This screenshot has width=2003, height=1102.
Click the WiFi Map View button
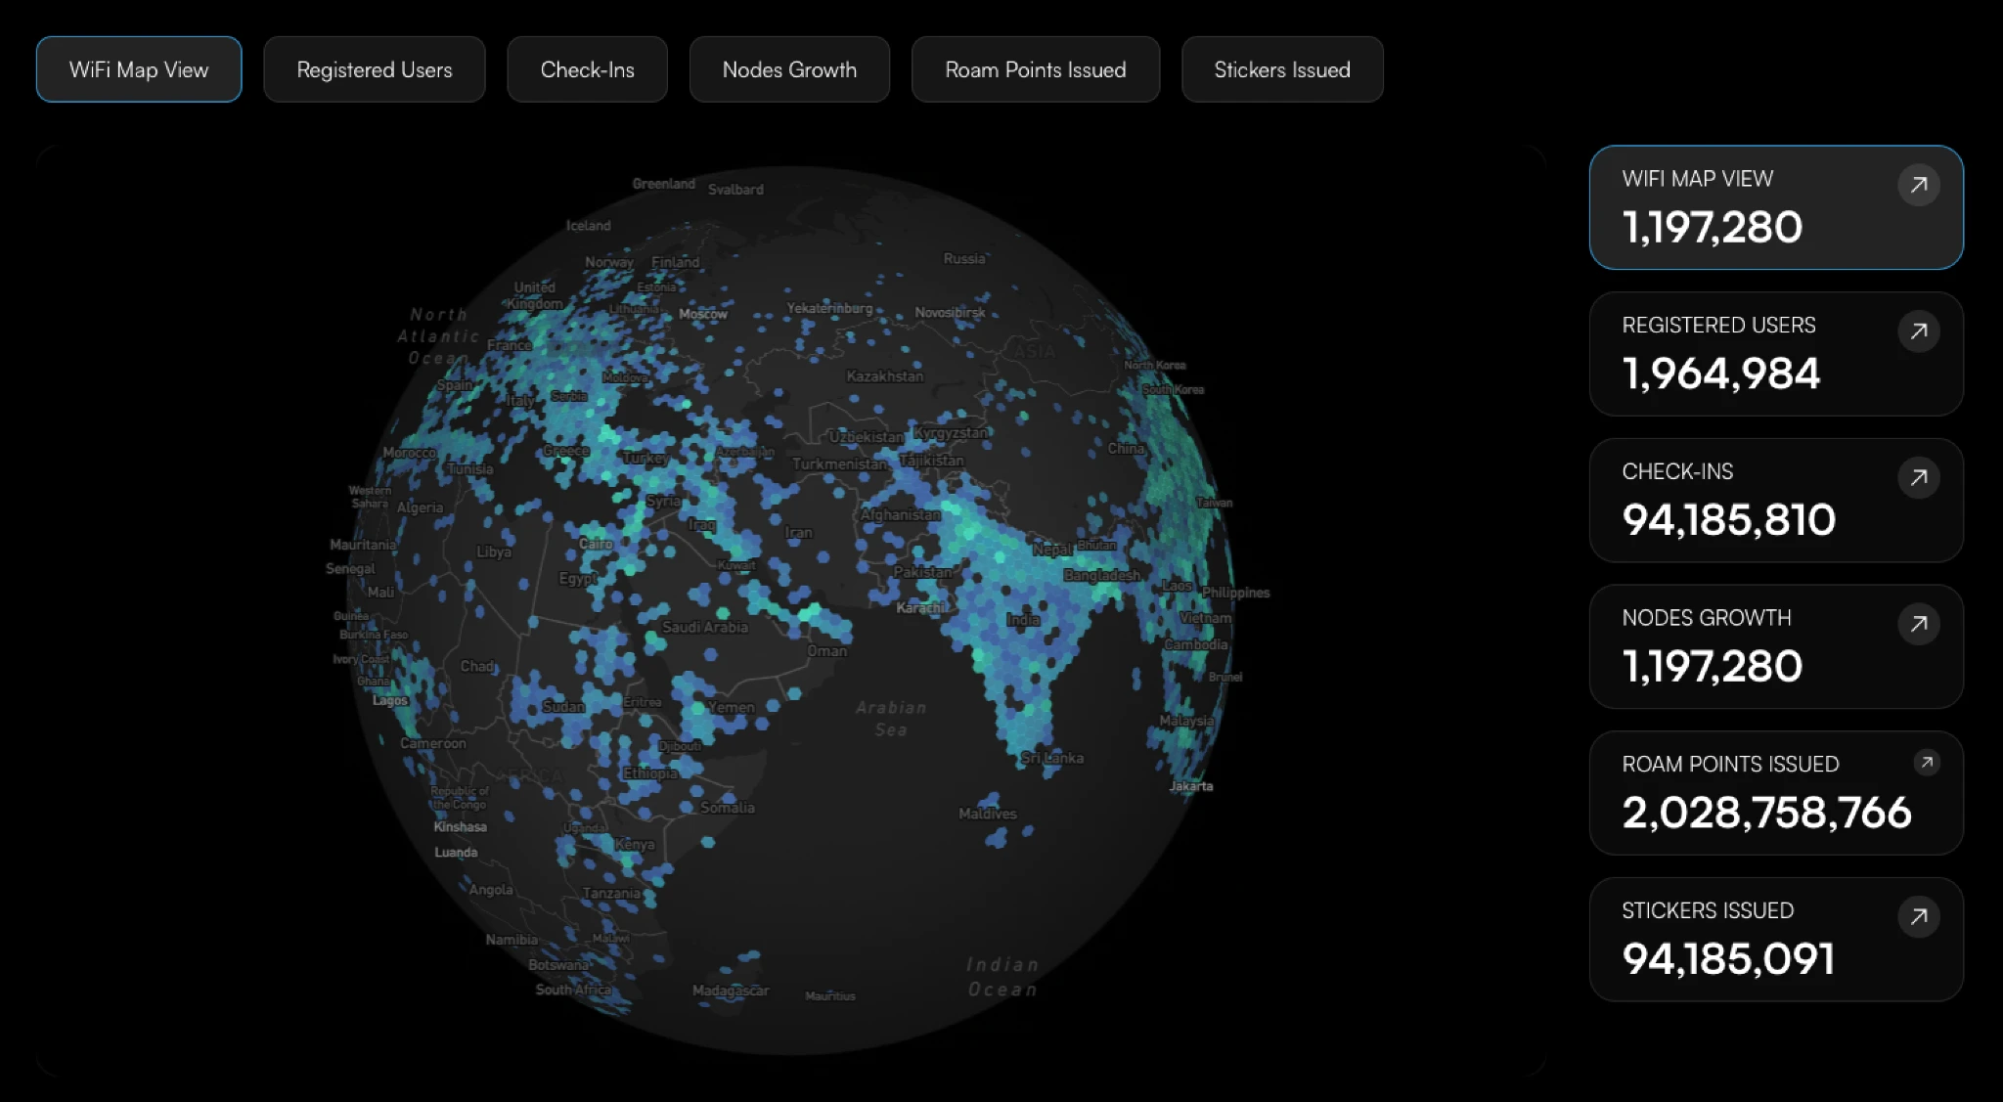click(139, 69)
